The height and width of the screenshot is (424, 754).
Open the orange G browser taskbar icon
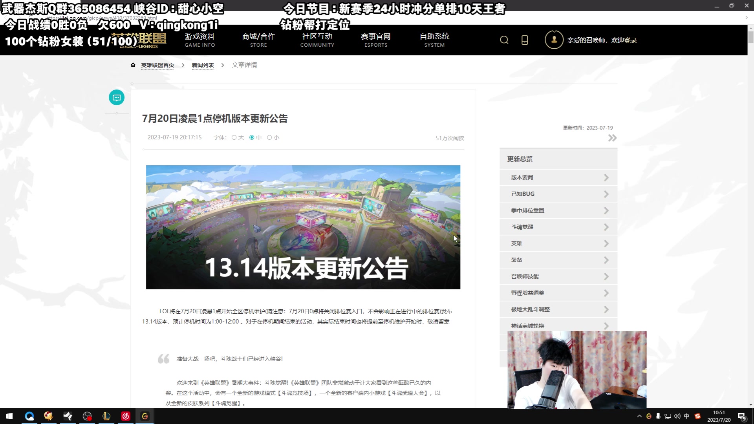click(145, 416)
